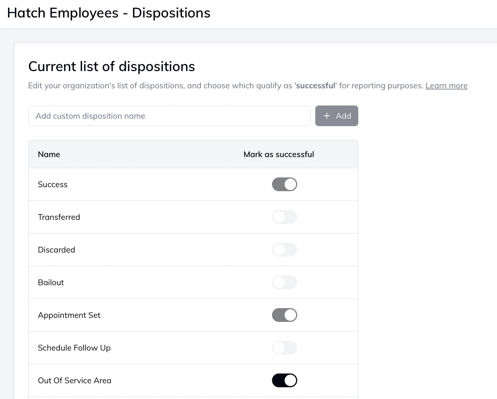Select the Success row name
Viewport: 497px width, 399px height.
pyautogui.click(x=53, y=184)
